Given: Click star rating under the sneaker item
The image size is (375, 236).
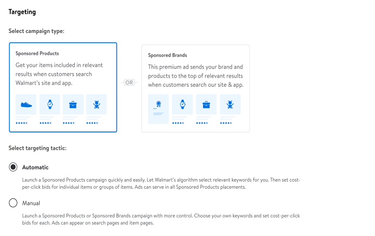Looking at the screenshot, I should [21, 123].
